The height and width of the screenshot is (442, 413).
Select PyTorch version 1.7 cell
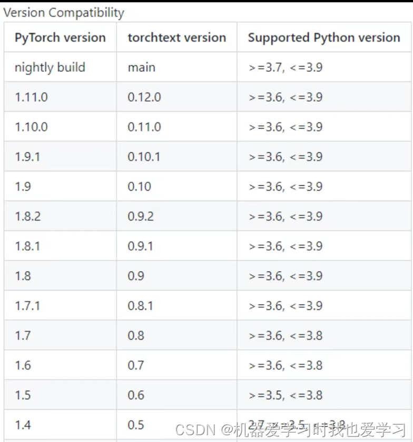(x=60, y=335)
